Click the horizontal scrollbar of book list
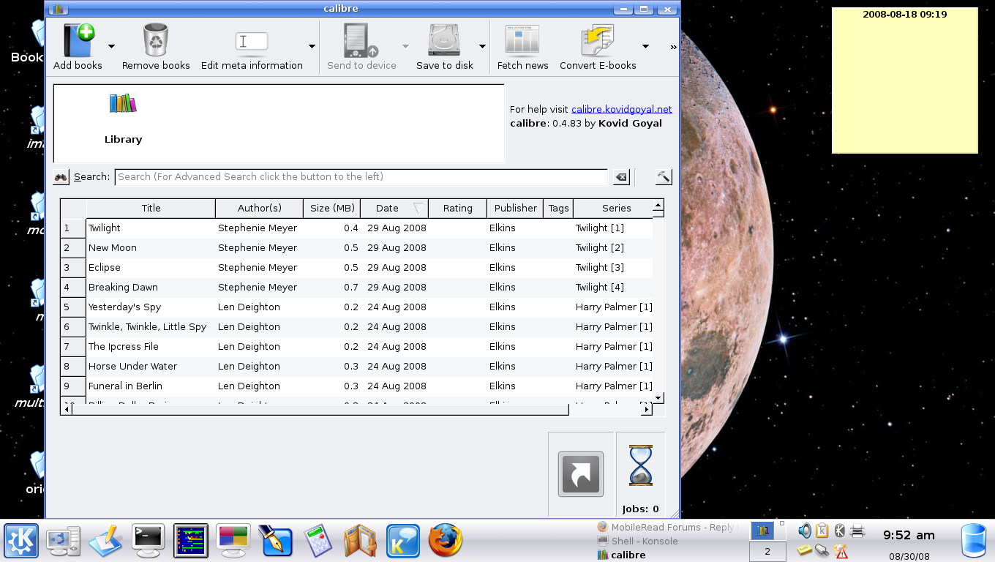This screenshot has height=562, width=995. pos(320,410)
